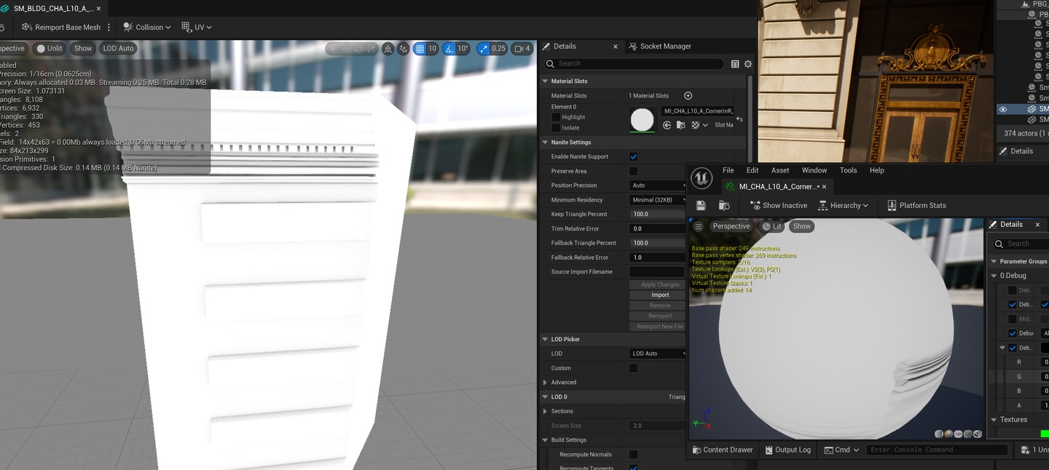Select the custom mesh preview shape

click(x=978, y=434)
